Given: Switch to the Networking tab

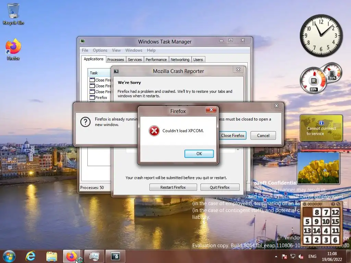Looking at the screenshot, I should click(180, 60).
